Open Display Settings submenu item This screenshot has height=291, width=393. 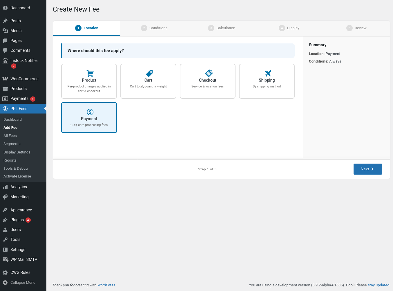17,152
